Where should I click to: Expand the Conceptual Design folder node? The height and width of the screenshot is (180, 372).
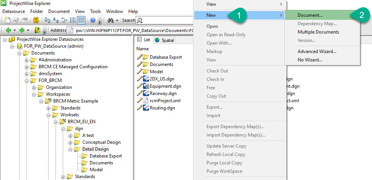click(70, 143)
